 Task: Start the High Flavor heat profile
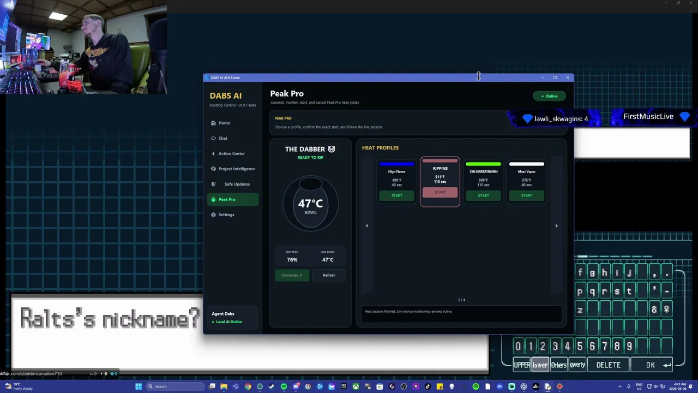point(397,195)
